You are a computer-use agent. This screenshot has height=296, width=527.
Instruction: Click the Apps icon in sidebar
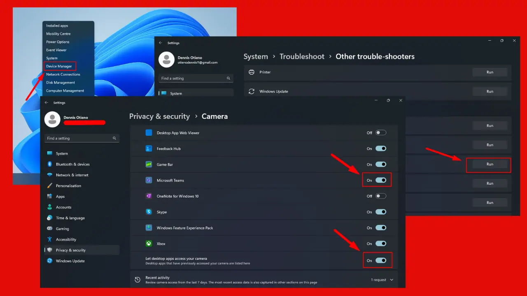point(50,197)
